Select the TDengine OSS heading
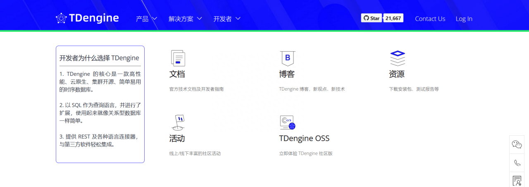Image resolution: width=529 pixels, height=187 pixels. click(304, 138)
